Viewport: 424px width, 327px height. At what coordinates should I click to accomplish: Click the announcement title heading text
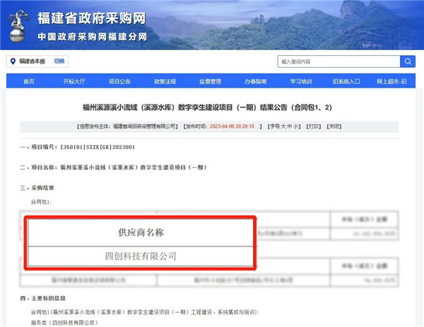pos(207,107)
